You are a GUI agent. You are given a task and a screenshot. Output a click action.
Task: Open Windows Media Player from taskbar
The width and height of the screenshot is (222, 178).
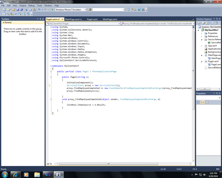tap(26, 174)
